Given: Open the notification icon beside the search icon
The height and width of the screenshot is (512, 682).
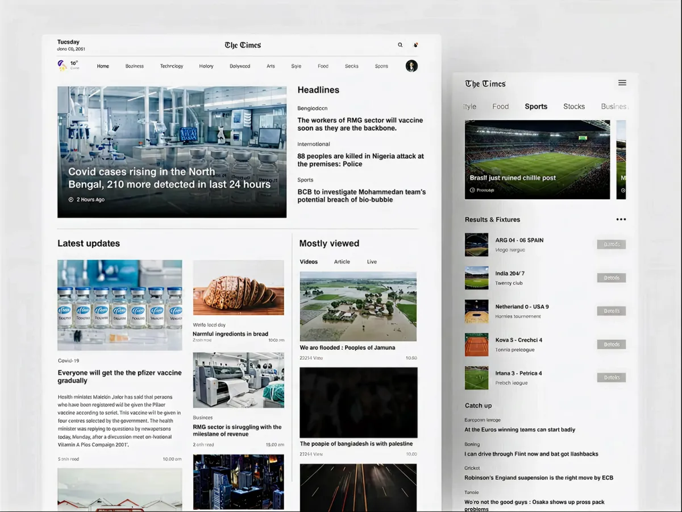Looking at the screenshot, I should pos(415,45).
